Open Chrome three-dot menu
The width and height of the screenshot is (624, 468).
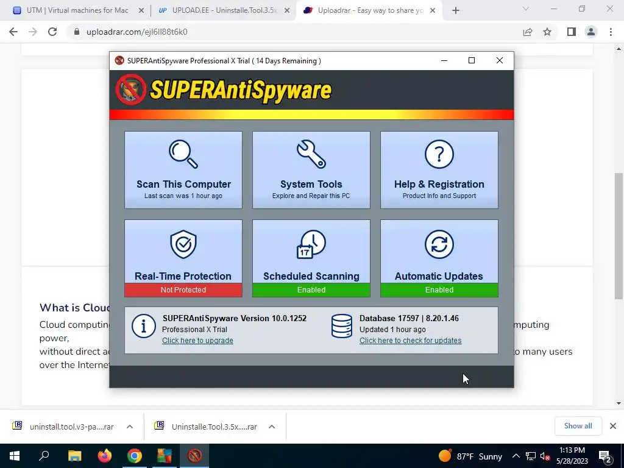611,32
